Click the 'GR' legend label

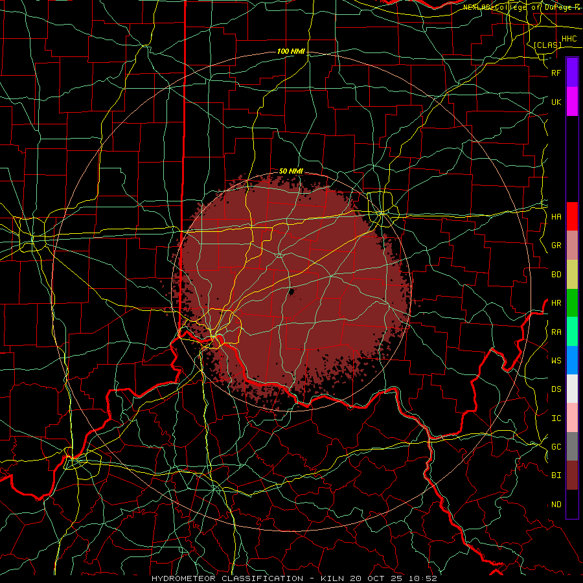556,246
